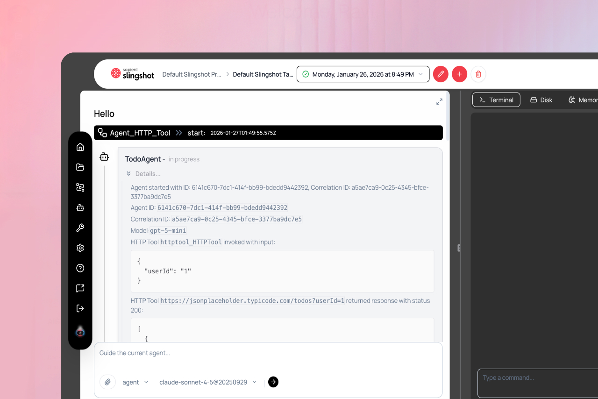The height and width of the screenshot is (399, 598).
Task: Switch to the Disk tab
Action: 541,100
